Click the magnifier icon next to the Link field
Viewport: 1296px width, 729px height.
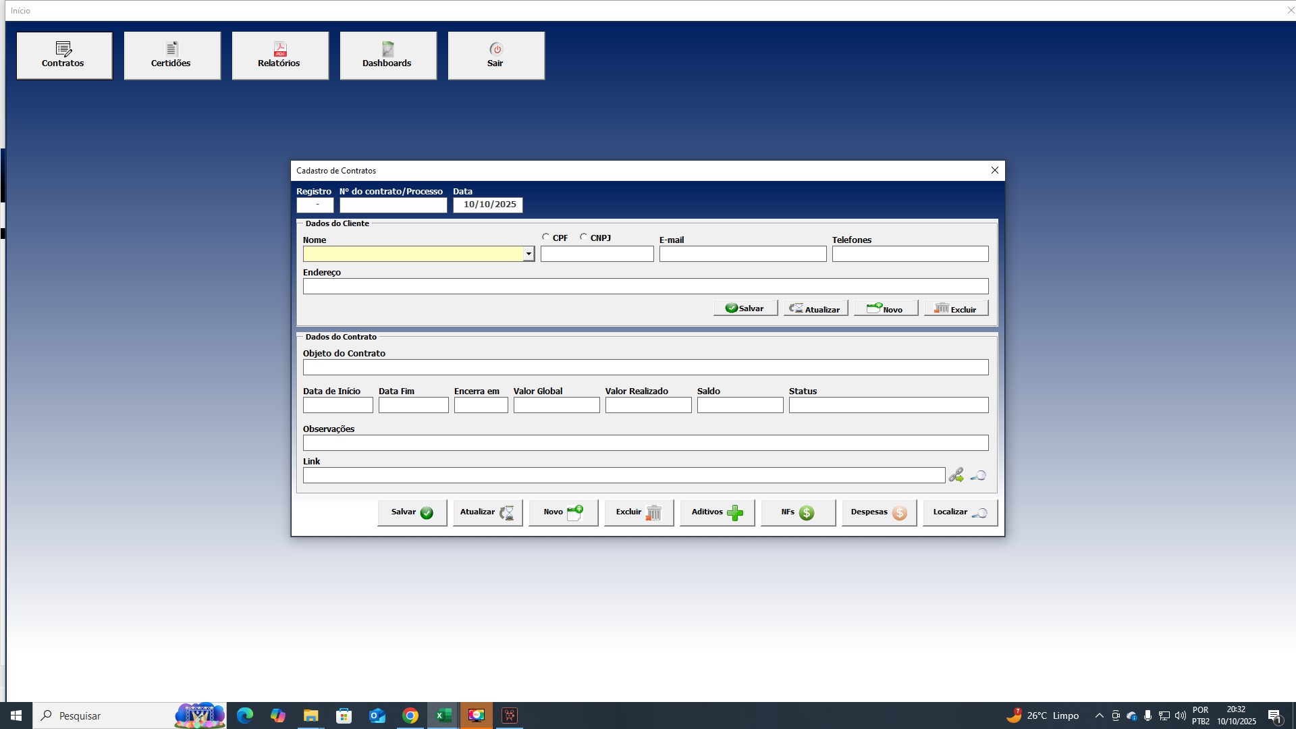(x=978, y=475)
